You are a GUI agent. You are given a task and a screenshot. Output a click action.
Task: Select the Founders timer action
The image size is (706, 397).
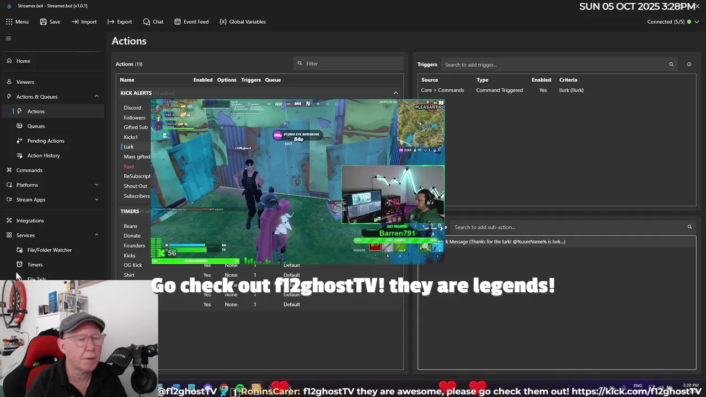coord(135,246)
